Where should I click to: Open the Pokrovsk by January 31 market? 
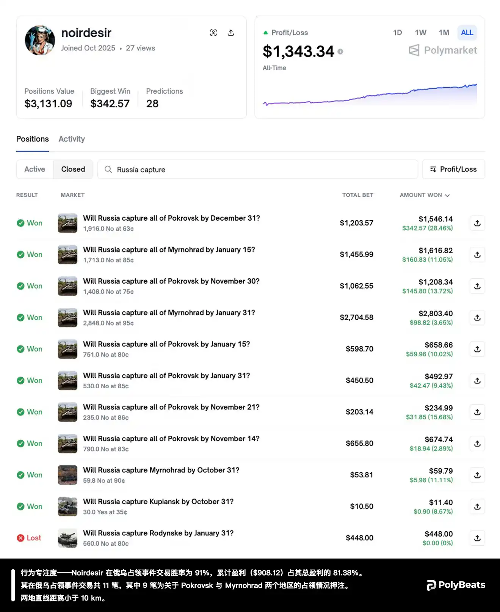pos(166,375)
